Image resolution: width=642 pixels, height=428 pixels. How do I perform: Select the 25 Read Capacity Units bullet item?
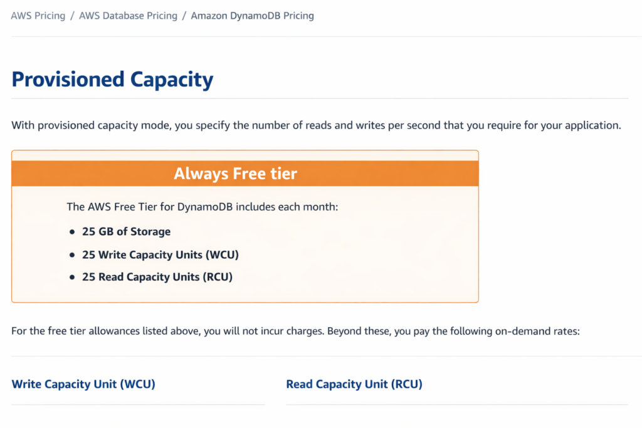pyautogui.click(x=156, y=276)
